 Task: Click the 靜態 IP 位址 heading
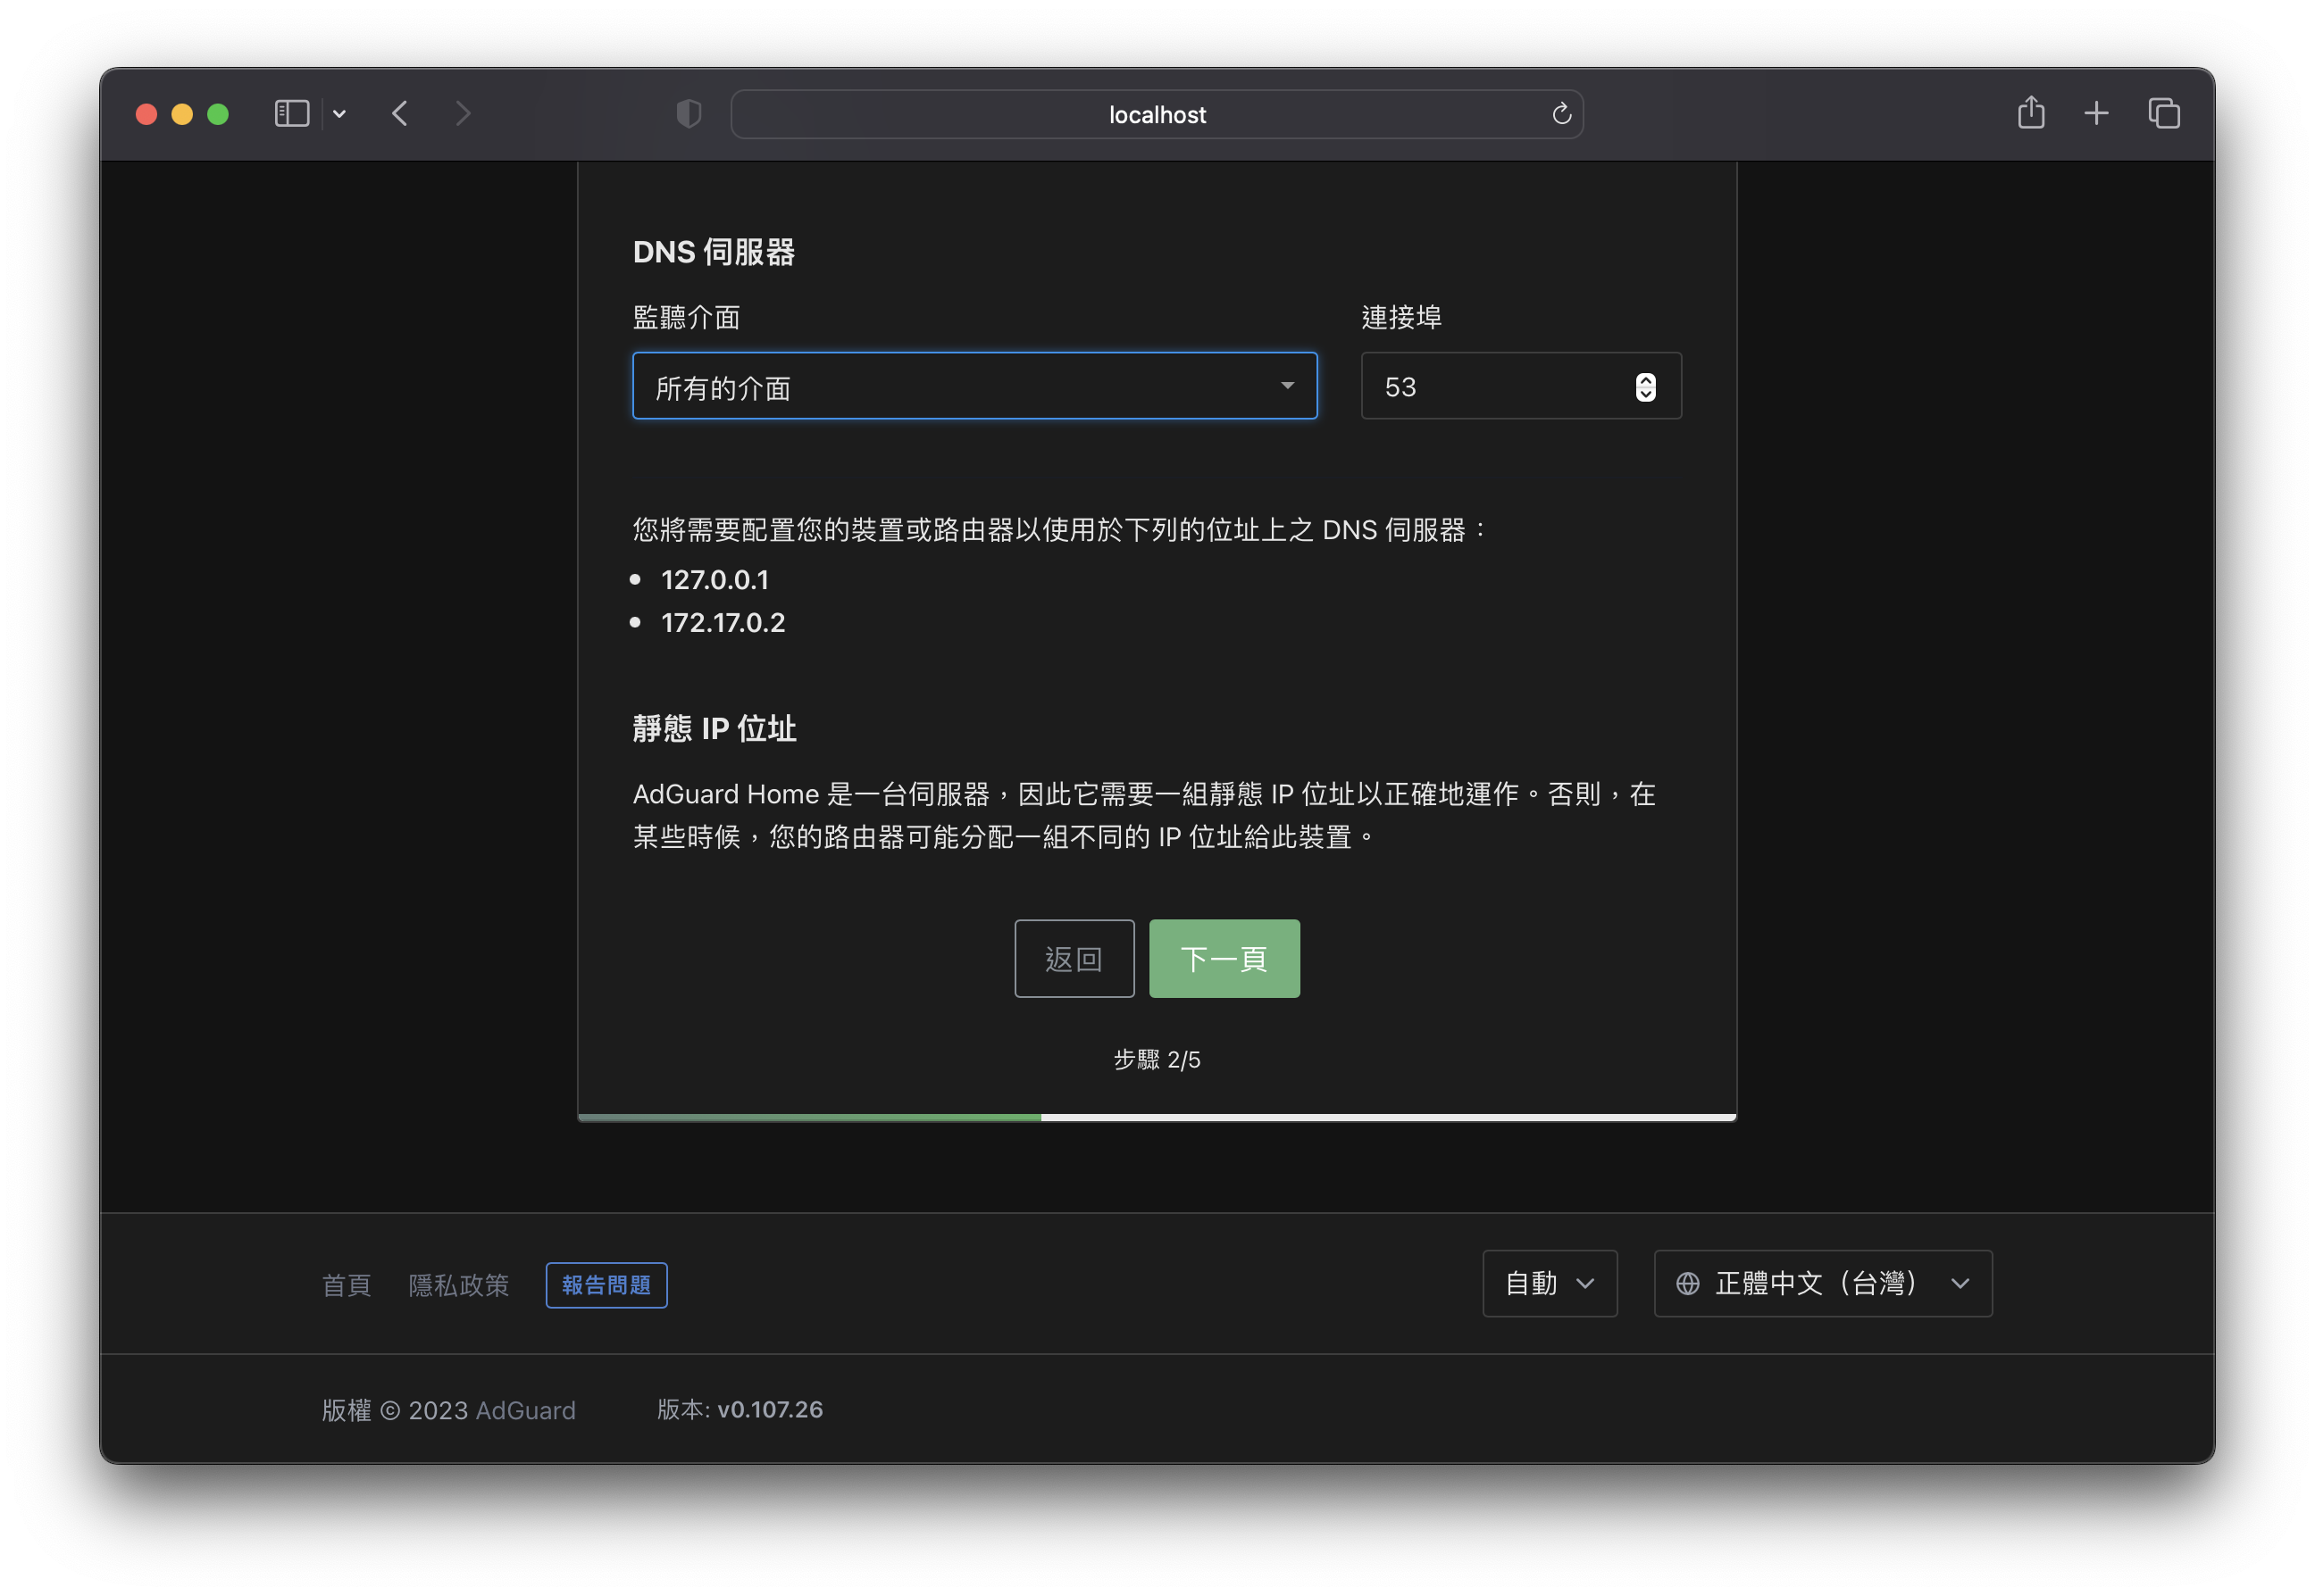(715, 728)
